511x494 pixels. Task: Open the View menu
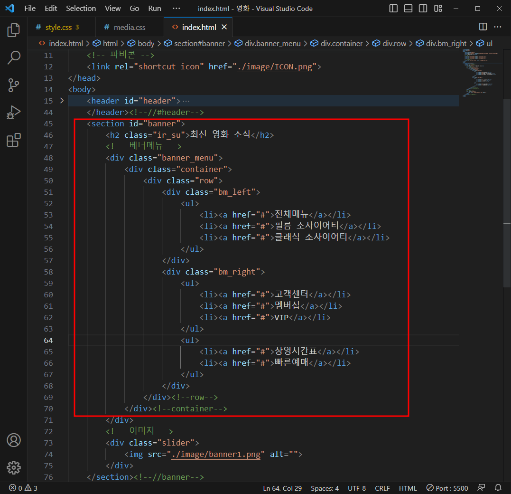pos(113,9)
